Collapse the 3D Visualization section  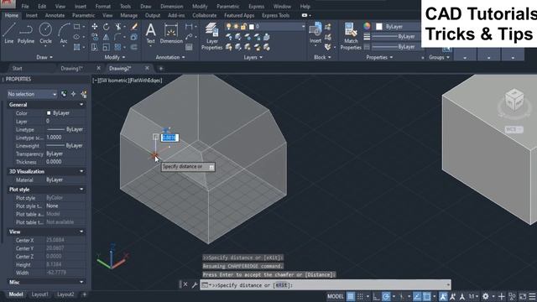81,171
